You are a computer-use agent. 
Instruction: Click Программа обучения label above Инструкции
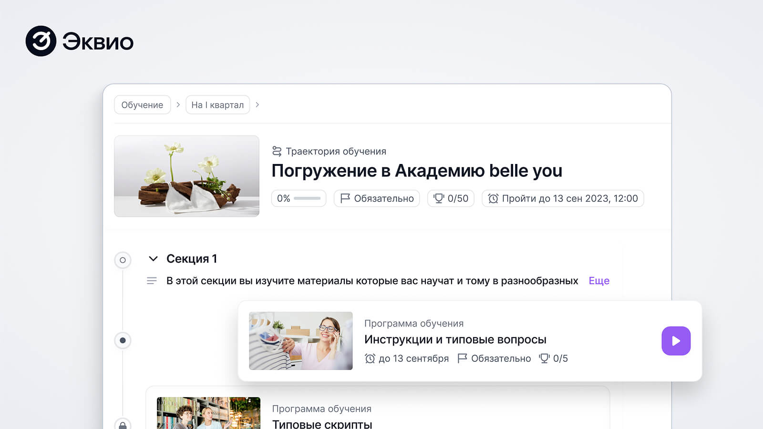tap(414, 323)
